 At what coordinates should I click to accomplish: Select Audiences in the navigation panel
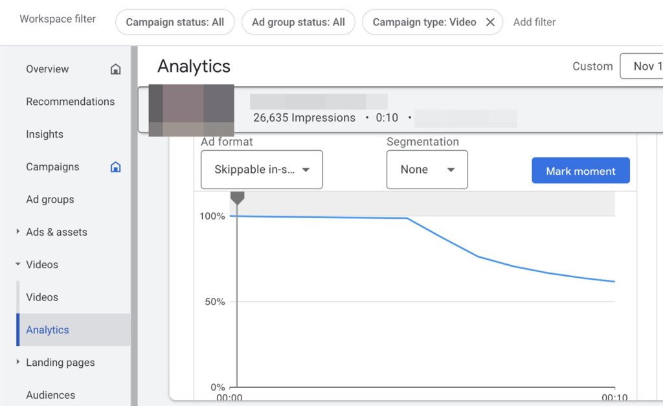point(51,394)
